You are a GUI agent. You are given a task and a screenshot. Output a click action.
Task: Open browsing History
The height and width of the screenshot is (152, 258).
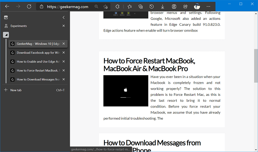coord(151,7)
